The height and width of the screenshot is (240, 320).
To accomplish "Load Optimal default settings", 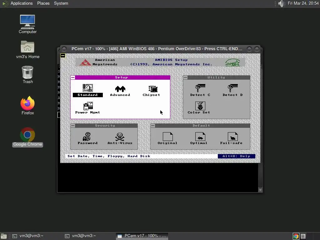I will point(199,138).
